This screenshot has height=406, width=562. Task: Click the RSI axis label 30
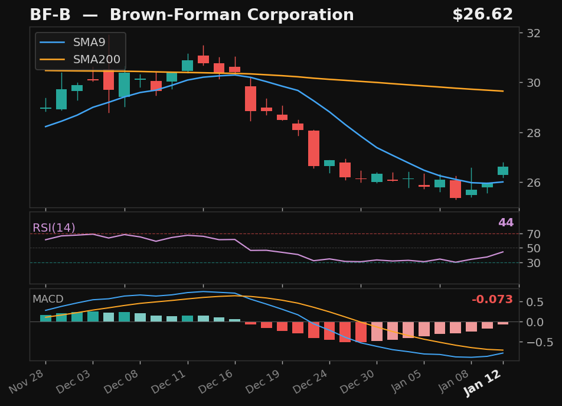coord(533,263)
